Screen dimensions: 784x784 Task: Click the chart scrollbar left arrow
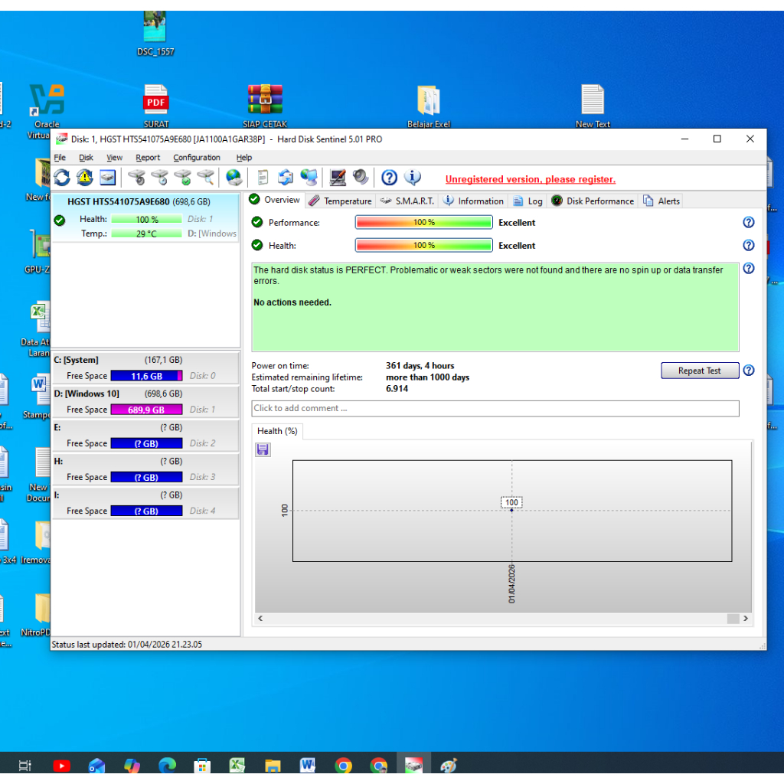tap(260, 619)
